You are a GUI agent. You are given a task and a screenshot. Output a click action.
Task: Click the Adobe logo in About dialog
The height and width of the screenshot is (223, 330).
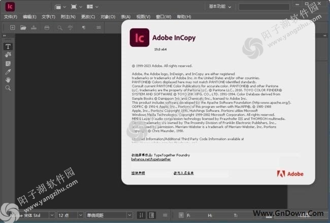[290, 174]
